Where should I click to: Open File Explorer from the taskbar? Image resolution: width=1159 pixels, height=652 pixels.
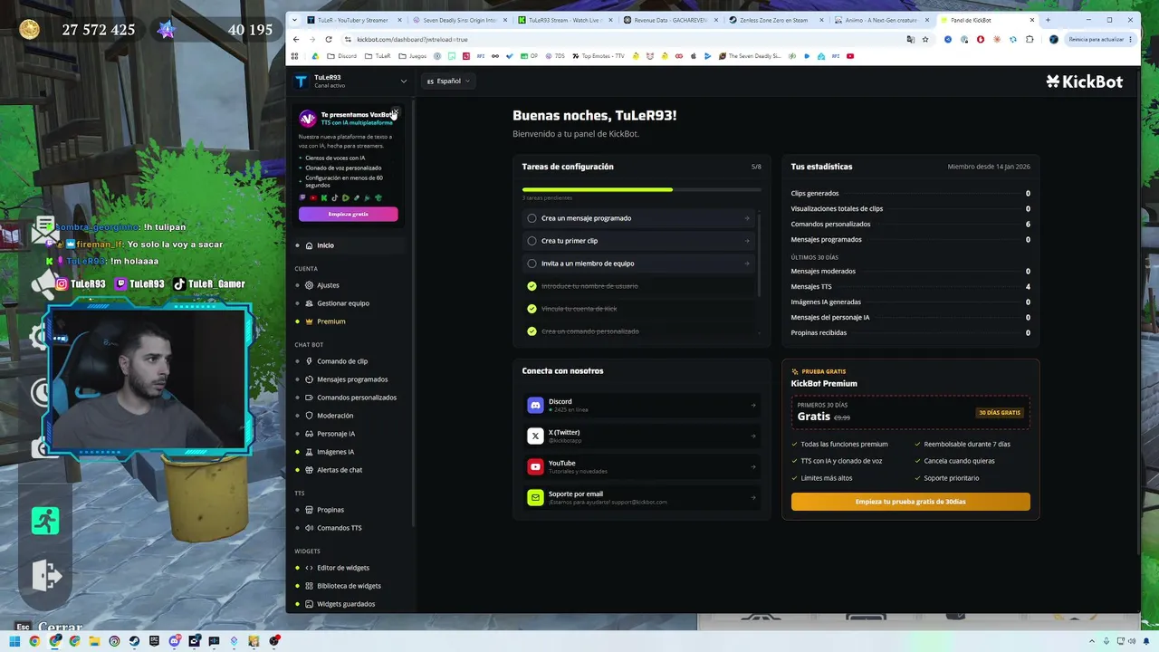pos(94,641)
